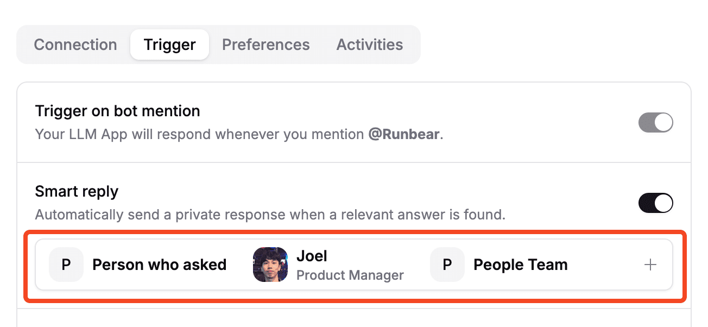Click the Trigger on bot mention heading
This screenshot has width=708, height=327.
coord(117,111)
